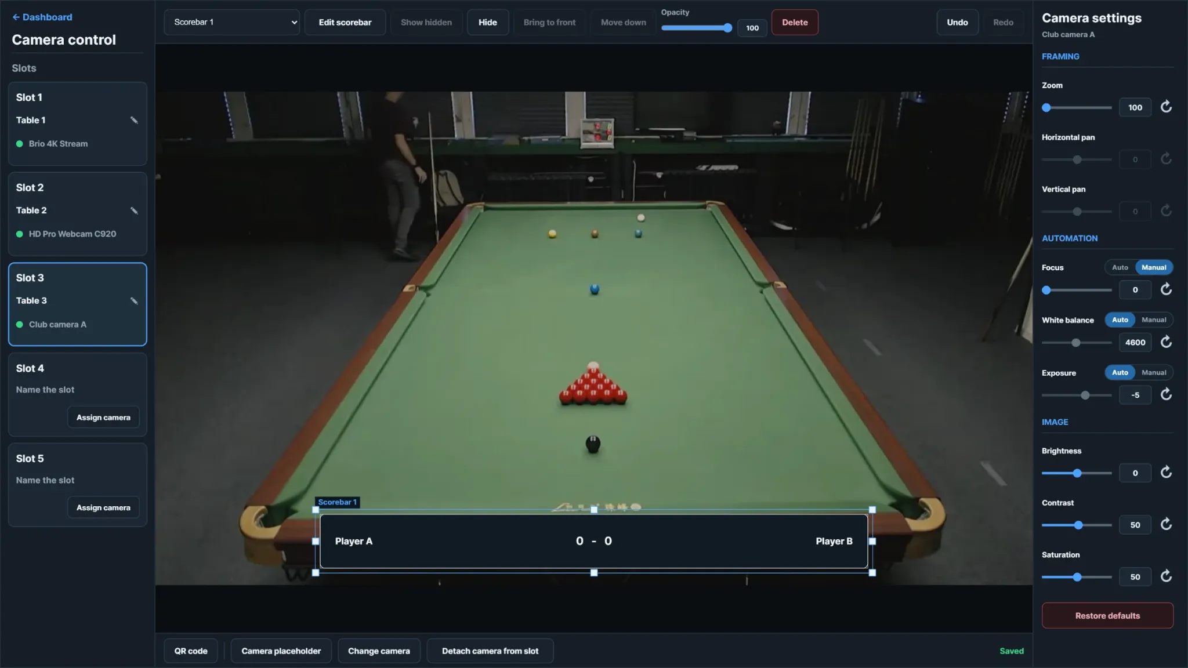This screenshot has height=668, width=1188.
Task: Select Slot 1 card
Action: coord(78,124)
